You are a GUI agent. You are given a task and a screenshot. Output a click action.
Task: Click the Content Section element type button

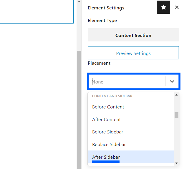click(x=133, y=35)
